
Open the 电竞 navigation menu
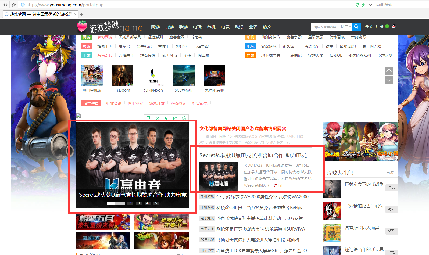225,27
